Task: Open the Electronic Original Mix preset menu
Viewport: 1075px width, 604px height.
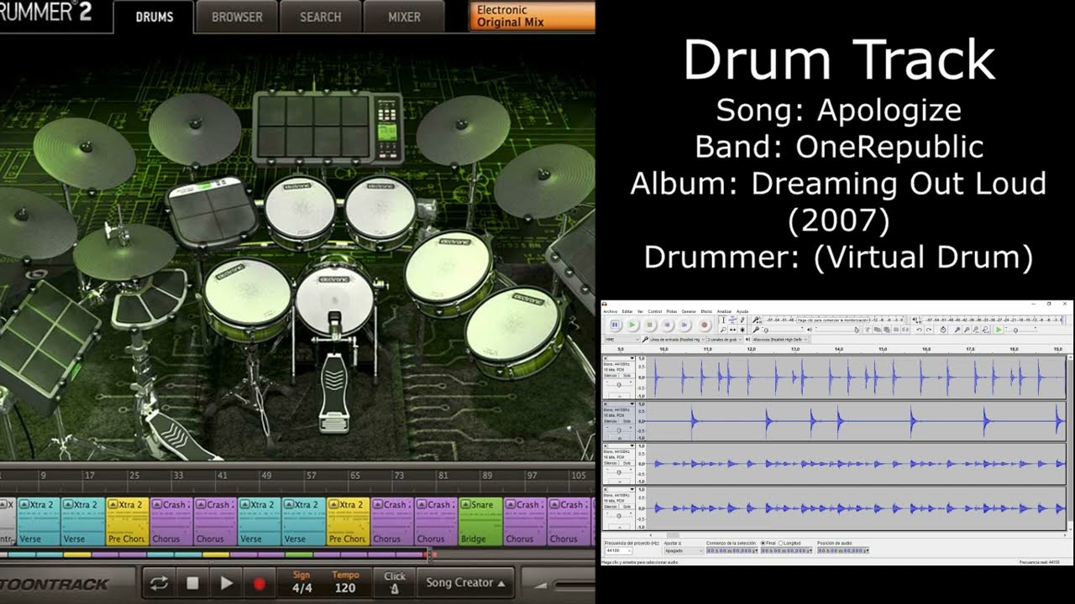Action: 532,16
